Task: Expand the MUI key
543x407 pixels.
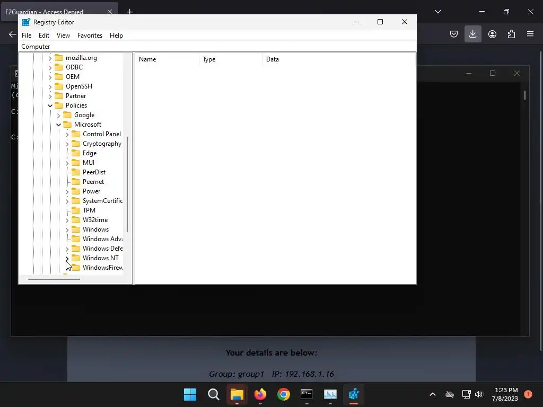Action: tap(67, 163)
